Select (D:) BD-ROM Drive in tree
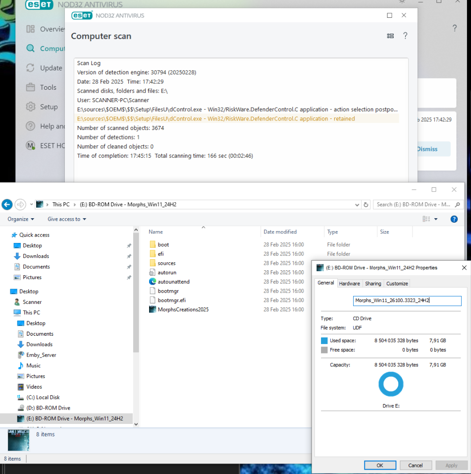 48,408
